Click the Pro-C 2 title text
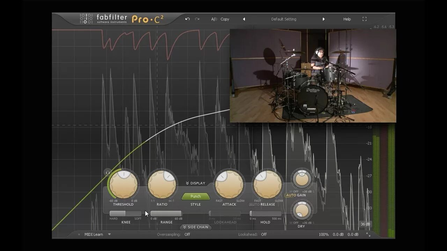Viewport: 447px width, 251px height. [147, 19]
